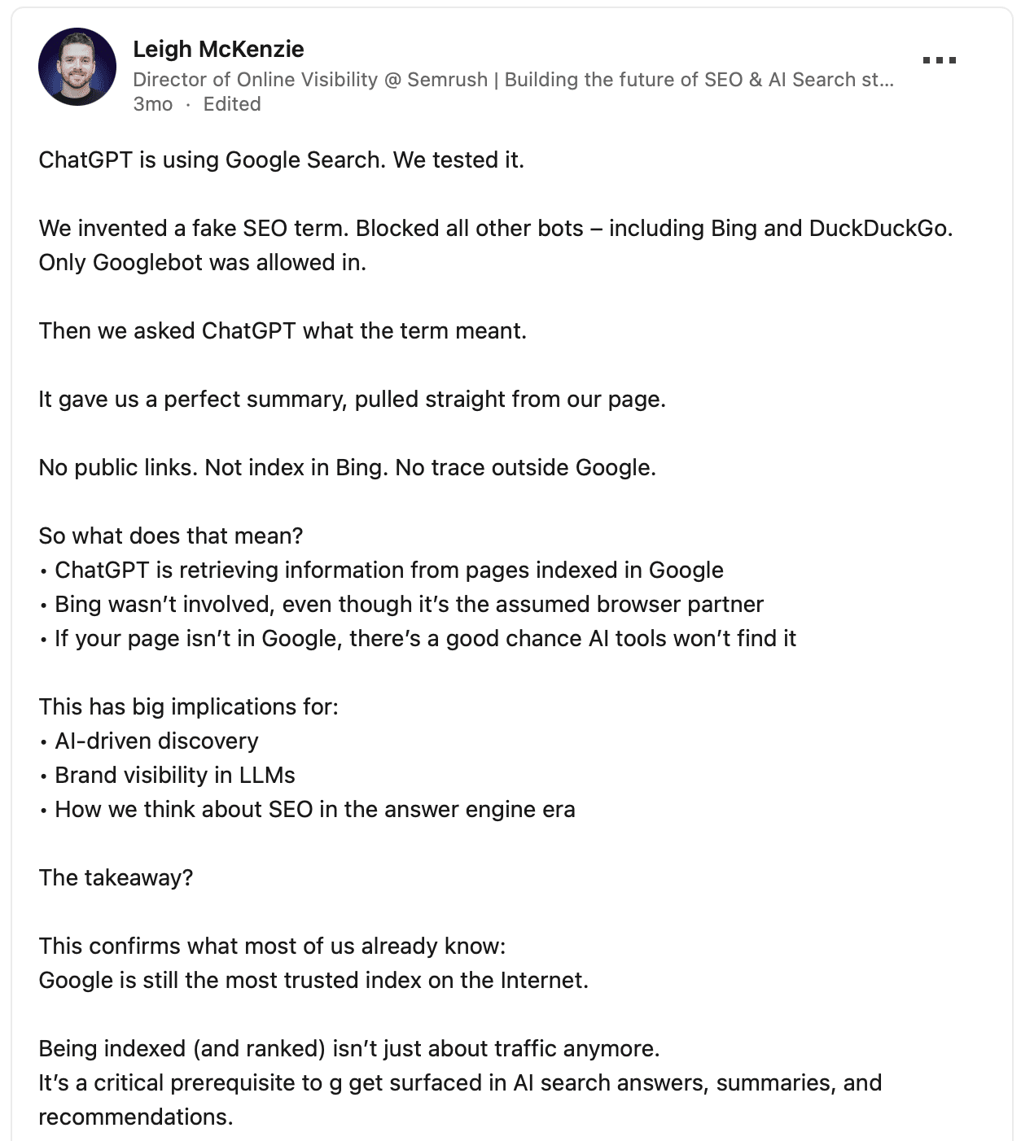Click the "Brand visibility in LLMs" bullet
The width and height of the screenshot is (1021, 1141).
point(174,775)
